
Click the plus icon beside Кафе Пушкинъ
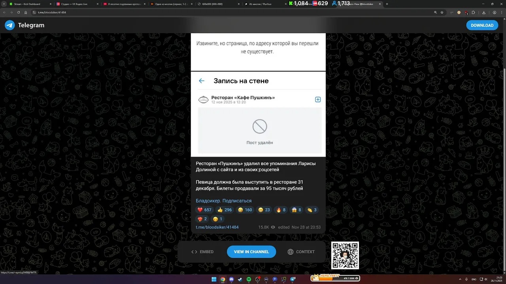point(318,99)
